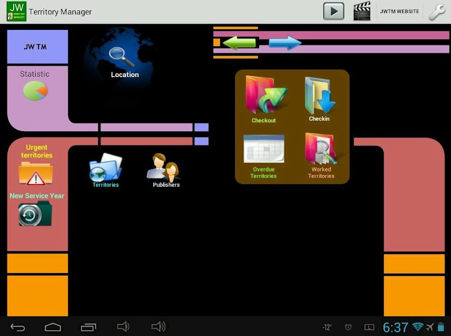Tap the Android back button
Viewport: 451px width, 336px height.
[18, 327]
